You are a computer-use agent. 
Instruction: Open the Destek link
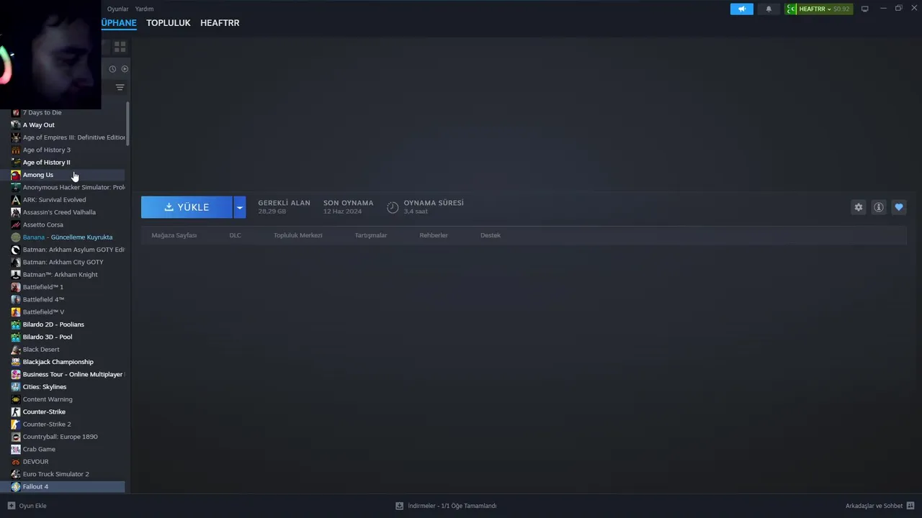pyautogui.click(x=491, y=235)
